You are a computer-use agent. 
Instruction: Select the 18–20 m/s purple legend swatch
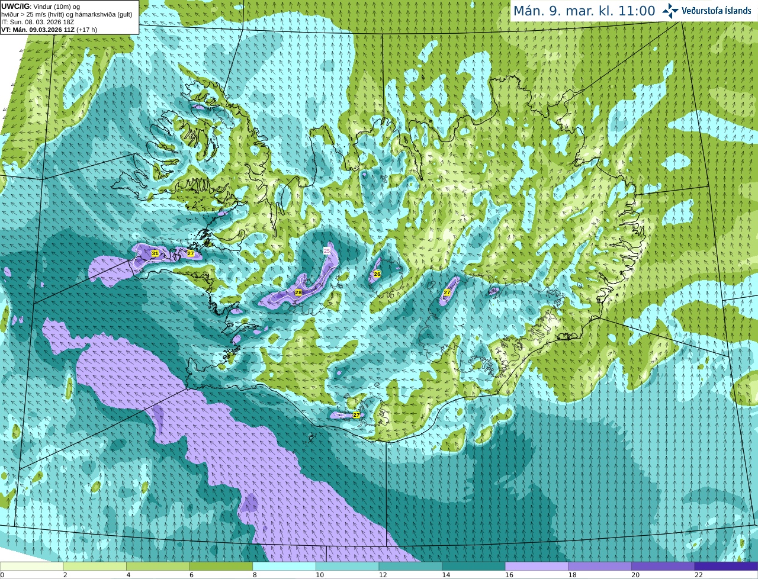click(x=600, y=566)
